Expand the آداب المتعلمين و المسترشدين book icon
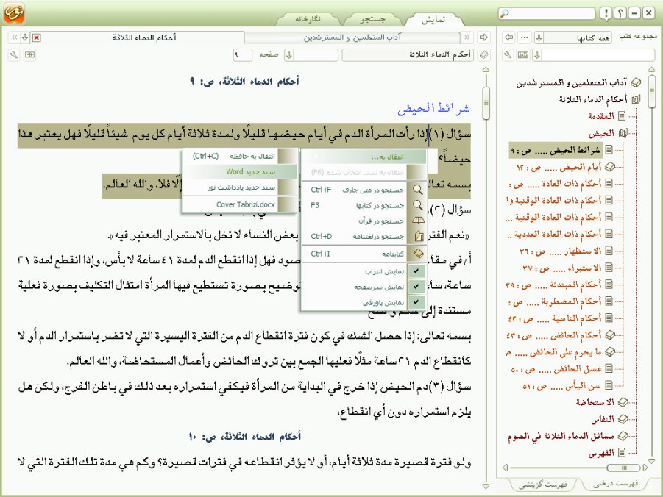663x497 pixels. click(x=636, y=83)
